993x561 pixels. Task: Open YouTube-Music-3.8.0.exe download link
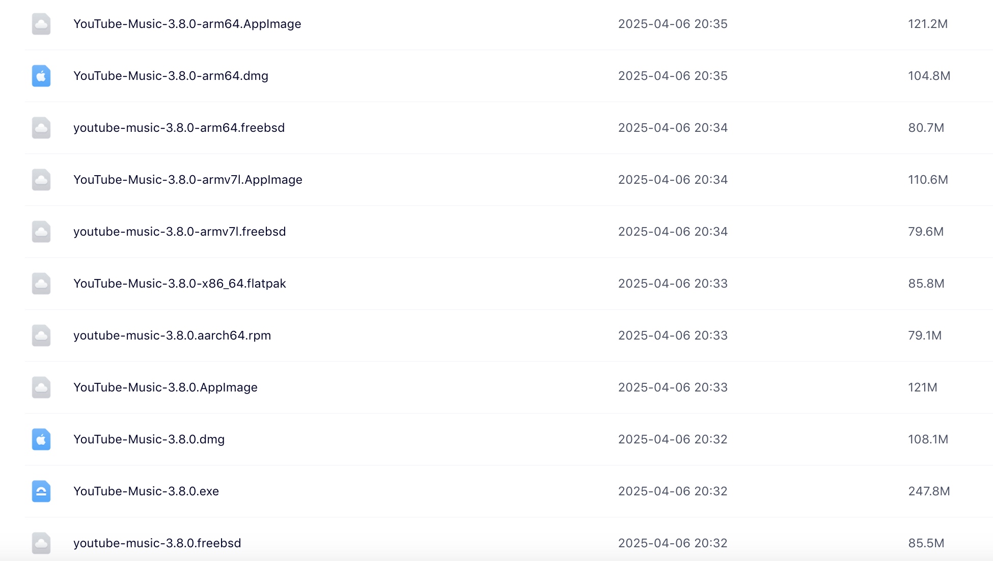coord(146,491)
